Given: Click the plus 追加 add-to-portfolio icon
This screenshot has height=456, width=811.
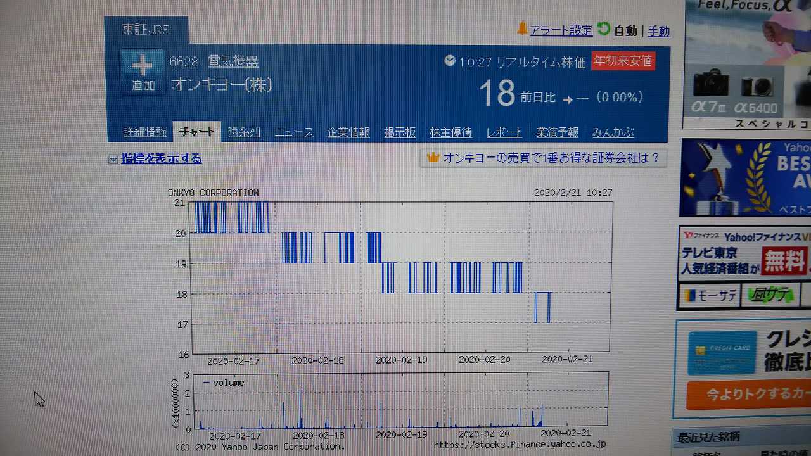Looking at the screenshot, I should 143,72.
